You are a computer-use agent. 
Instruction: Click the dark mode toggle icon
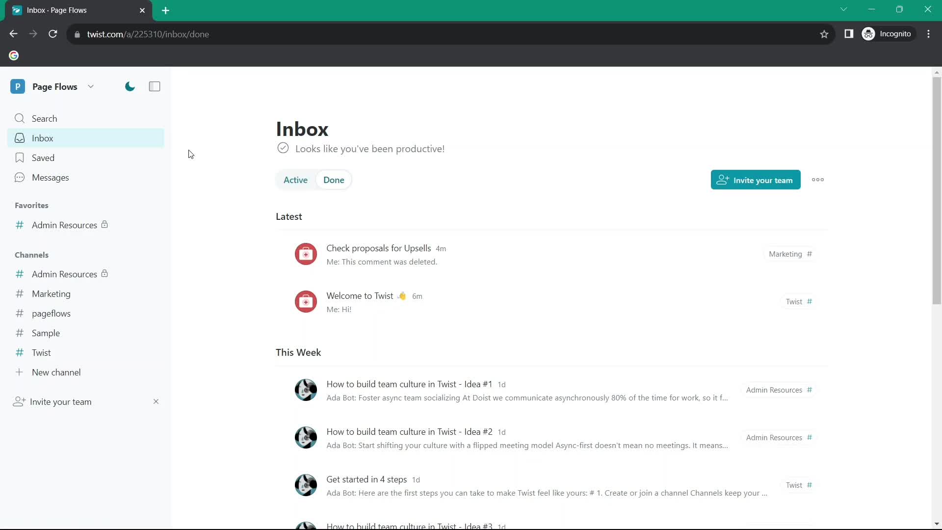[130, 86]
